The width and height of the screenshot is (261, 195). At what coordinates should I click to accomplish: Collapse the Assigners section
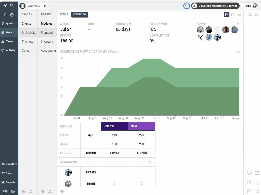[150, 162]
